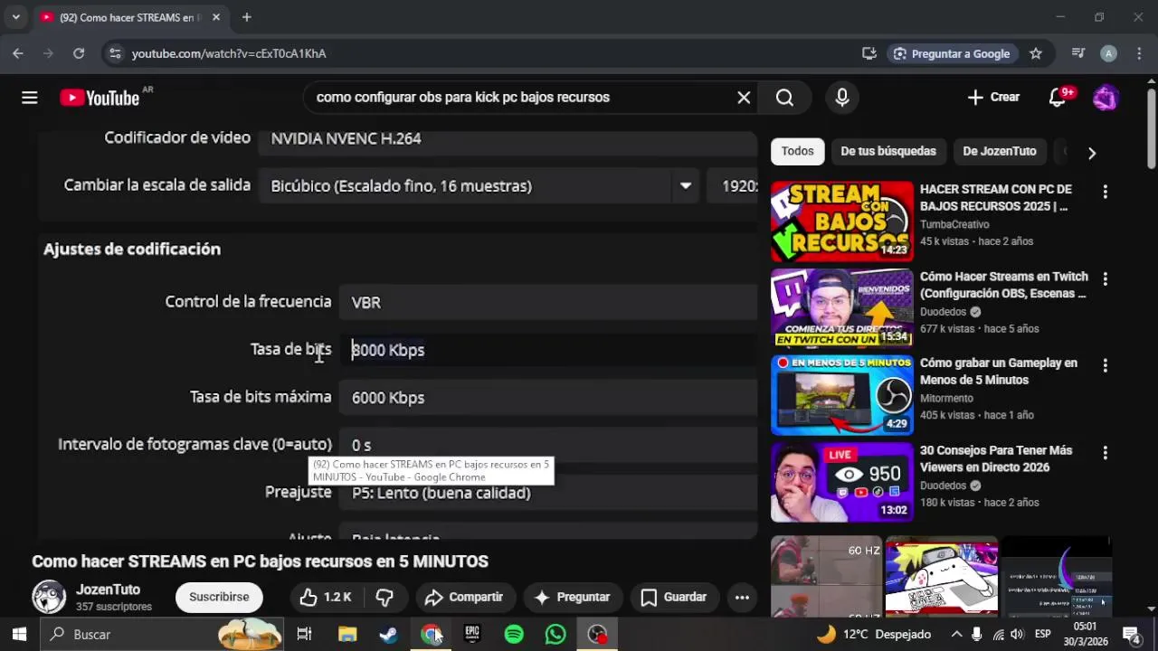This screenshot has width=1158, height=651.
Task: Select the Todos filter chip
Action: (x=797, y=151)
